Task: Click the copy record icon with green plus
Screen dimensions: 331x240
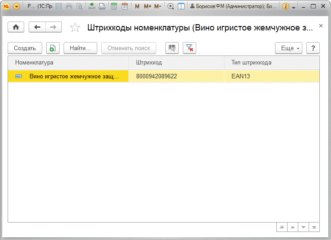Action: 53,48
